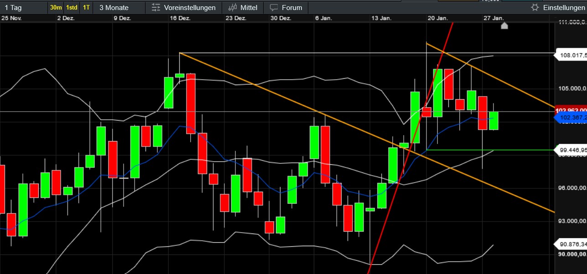Click the grey home-shaped marker below 27 Jan.
The width and height of the screenshot is (587, 274).
pyautogui.click(x=504, y=25)
